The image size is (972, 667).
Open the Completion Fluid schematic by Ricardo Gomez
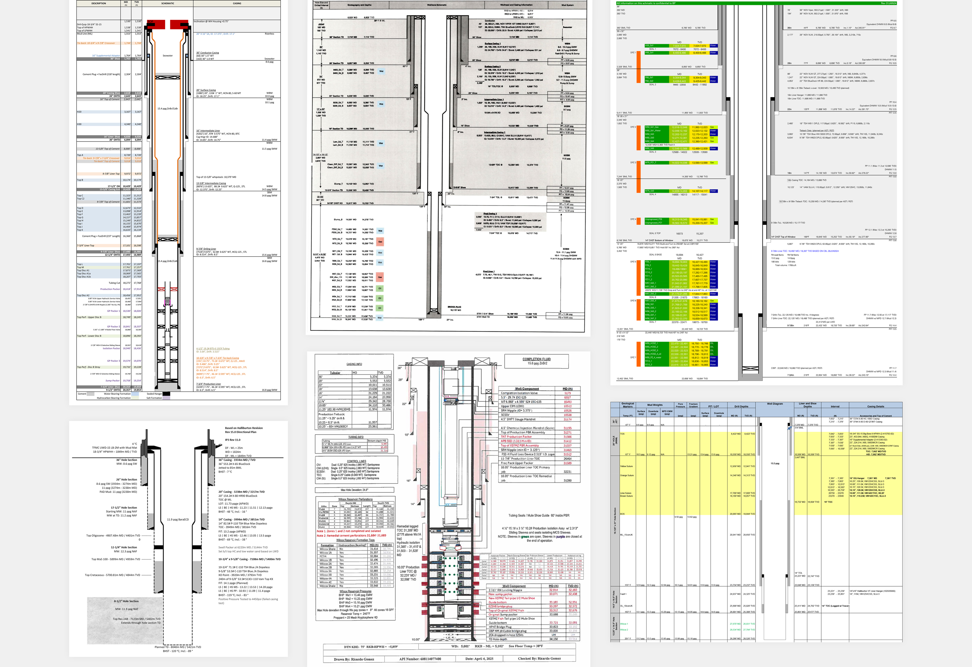click(449, 509)
